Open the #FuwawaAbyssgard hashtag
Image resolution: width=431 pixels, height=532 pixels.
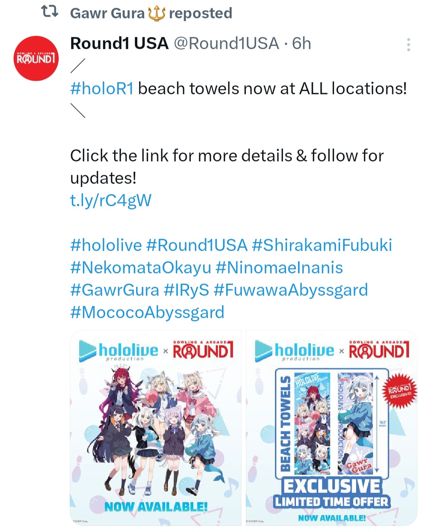[x=291, y=290]
